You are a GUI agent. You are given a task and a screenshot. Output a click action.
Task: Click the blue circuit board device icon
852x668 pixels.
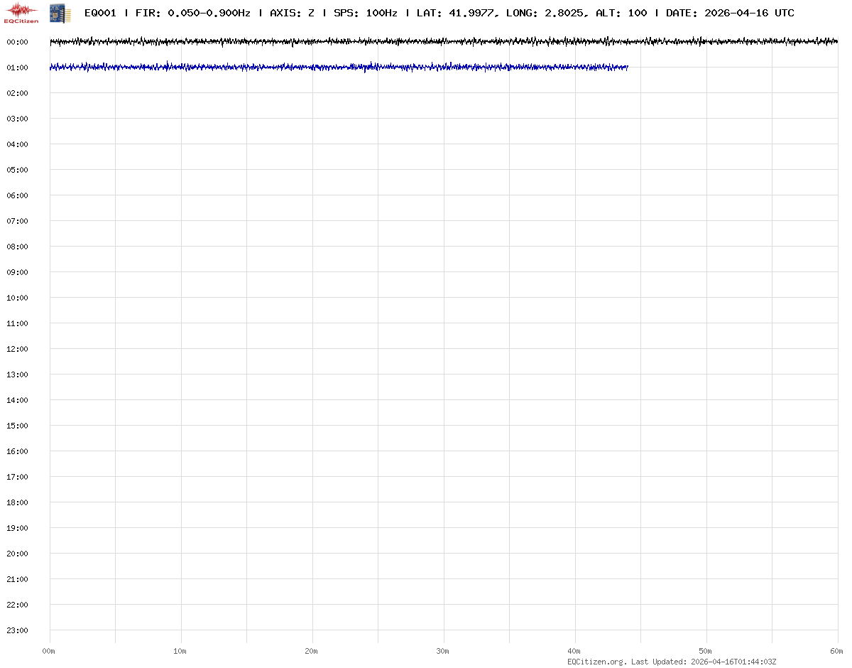[60, 13]
